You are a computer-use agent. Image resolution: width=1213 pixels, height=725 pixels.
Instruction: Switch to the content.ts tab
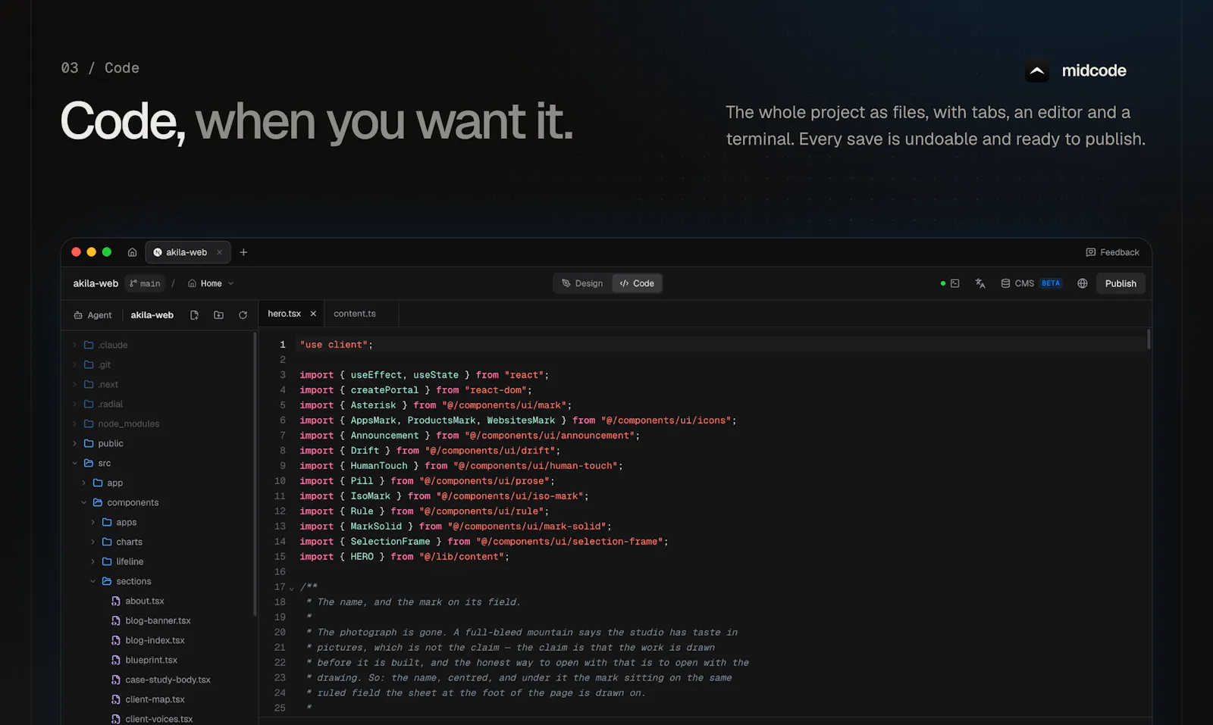tap(354, 314)
